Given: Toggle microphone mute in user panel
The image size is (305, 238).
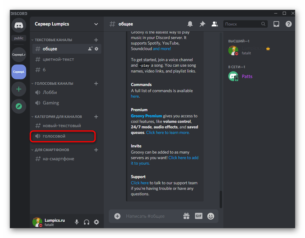Looking at the screenshot, I should [76, 222].
